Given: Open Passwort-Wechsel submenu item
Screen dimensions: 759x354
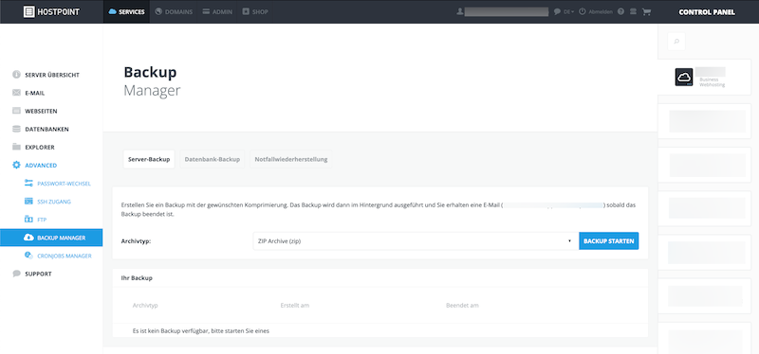Looking at the screenshot, I should tap(64, 184).
